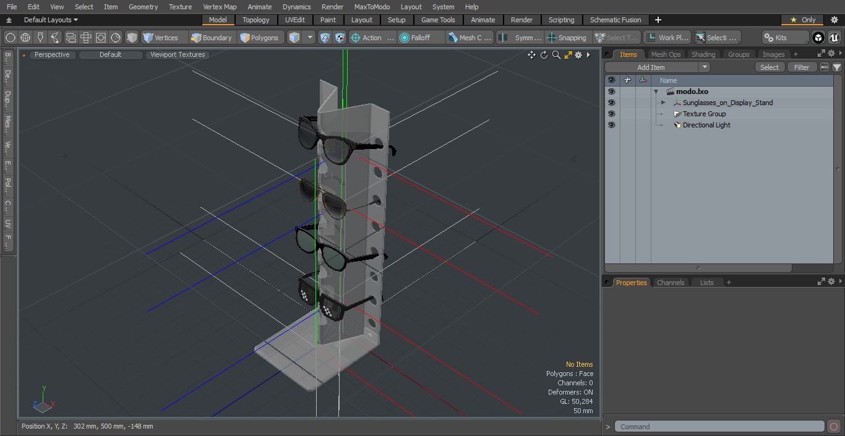Viewport: 845px width, 436px height.
Task: Click the list options icon beside Filter
Action: click(x=825, y=67)
